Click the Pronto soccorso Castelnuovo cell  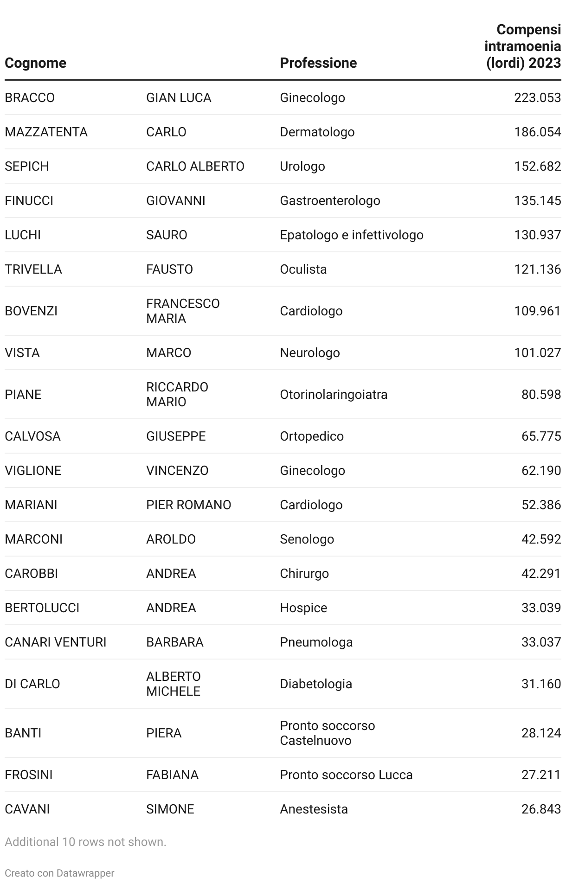pos(328,733)
